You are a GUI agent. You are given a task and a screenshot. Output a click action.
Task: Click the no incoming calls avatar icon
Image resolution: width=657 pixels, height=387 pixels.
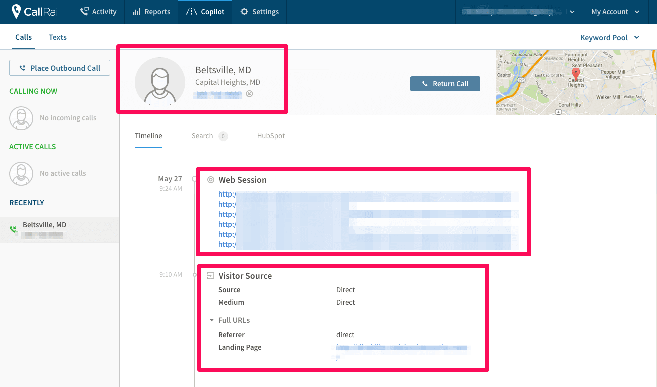[21, 118]
